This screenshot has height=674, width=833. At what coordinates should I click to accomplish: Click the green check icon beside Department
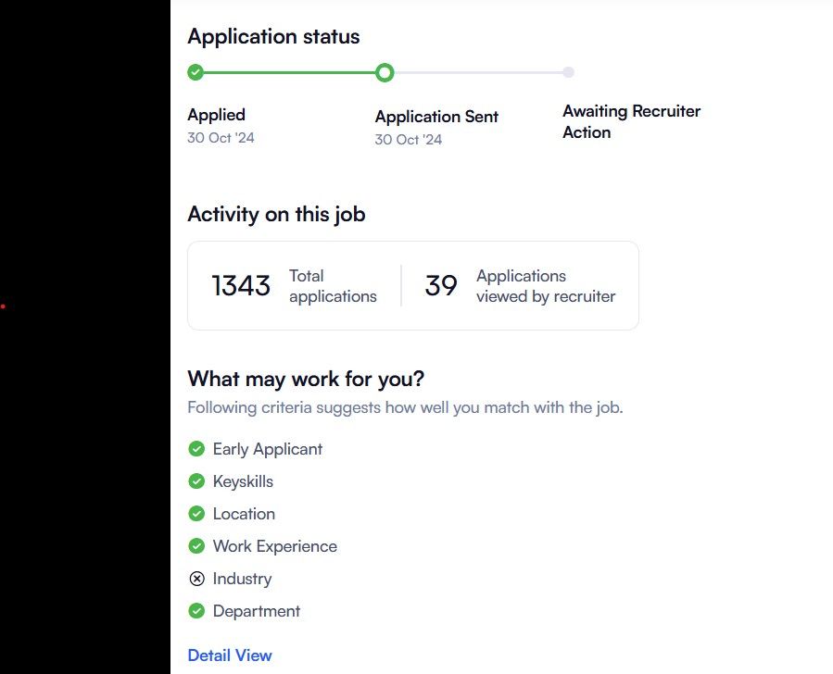coord(196,611)
